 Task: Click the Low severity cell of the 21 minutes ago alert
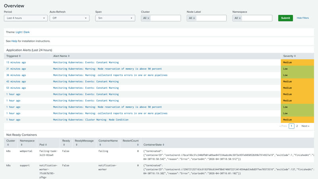297,69
